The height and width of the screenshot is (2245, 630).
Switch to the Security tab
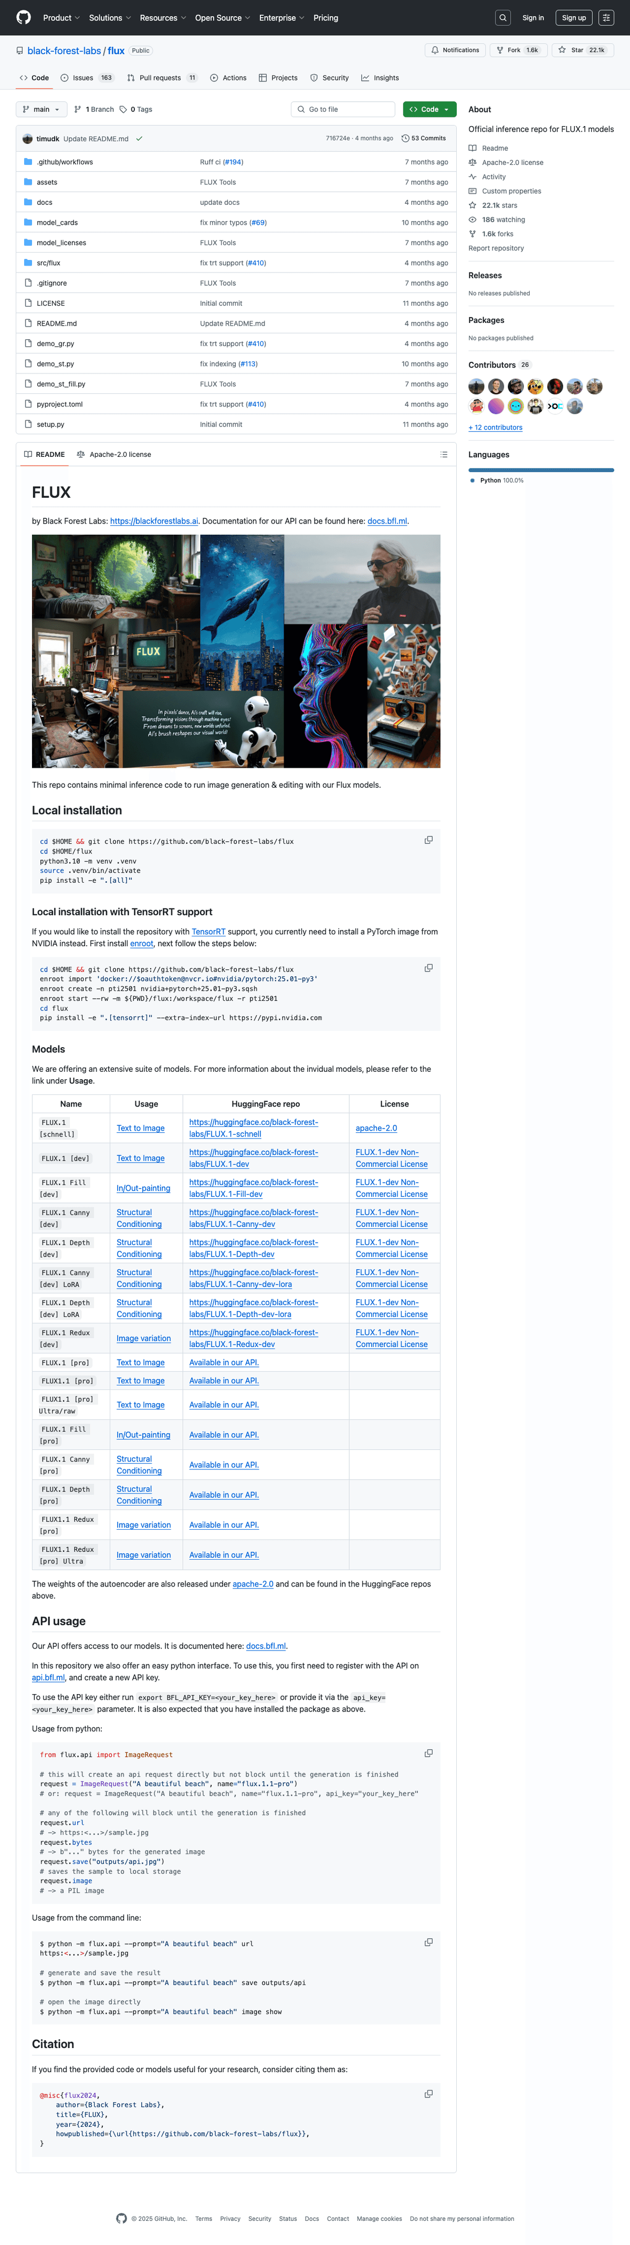coord(329,78)
